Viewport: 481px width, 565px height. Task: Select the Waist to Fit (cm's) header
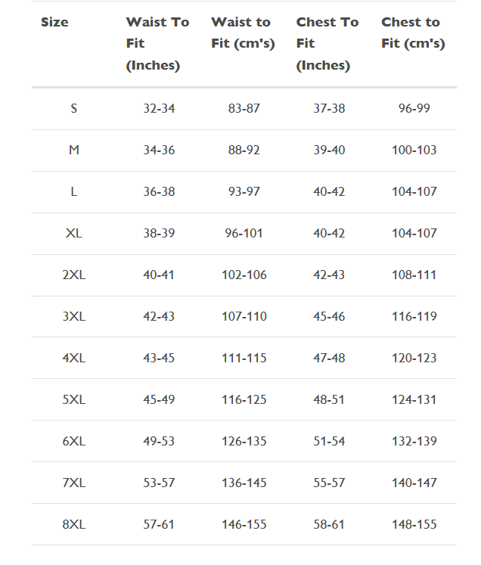[240, 33]
